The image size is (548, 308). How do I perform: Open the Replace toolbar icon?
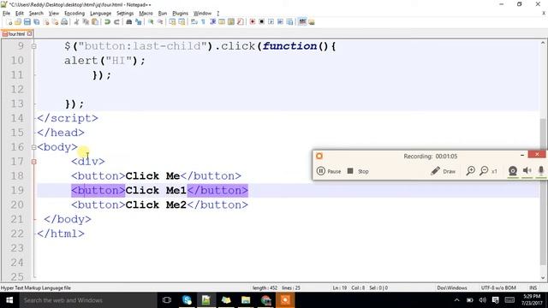coord(139,22)
